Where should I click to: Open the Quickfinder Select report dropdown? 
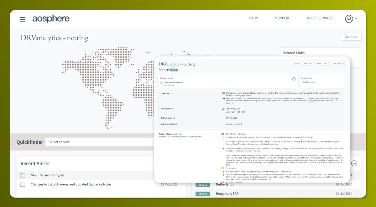coord(100,142)
